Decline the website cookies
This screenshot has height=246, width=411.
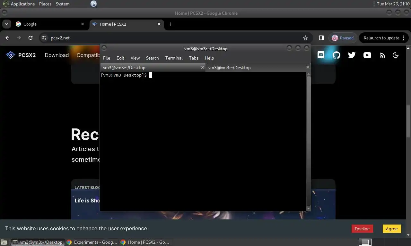(362, 229)
